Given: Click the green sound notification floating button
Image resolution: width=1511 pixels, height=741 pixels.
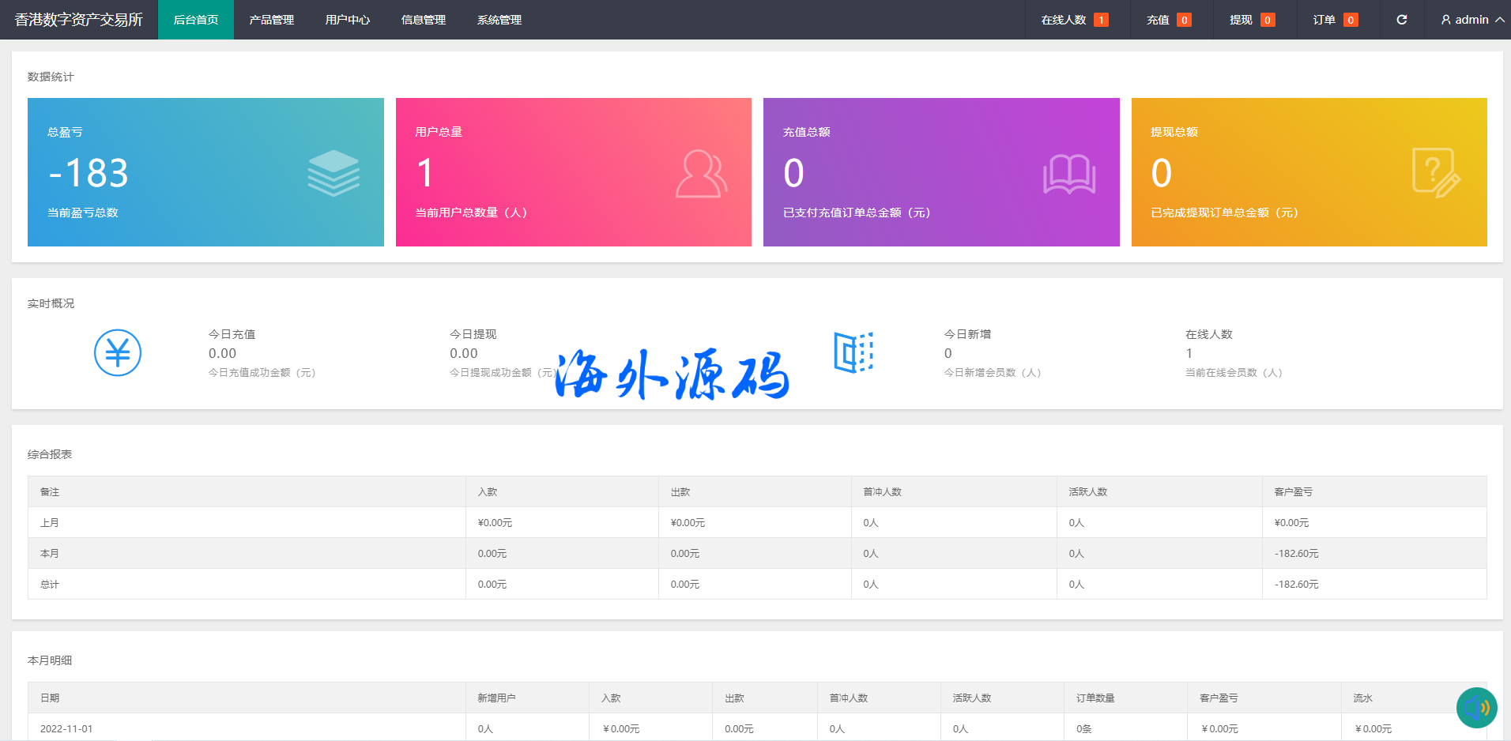Looking at the screenshot, I should click(x=1476, y=707).
